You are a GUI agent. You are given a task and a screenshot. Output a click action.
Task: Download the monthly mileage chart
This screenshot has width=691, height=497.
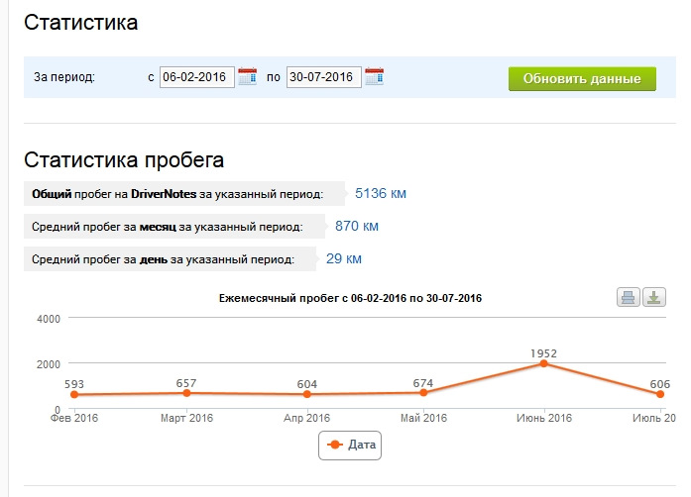[x=654, y=298]
